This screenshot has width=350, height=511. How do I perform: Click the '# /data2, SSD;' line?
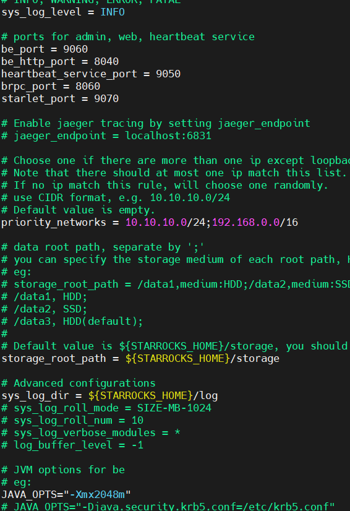[45, 309]
